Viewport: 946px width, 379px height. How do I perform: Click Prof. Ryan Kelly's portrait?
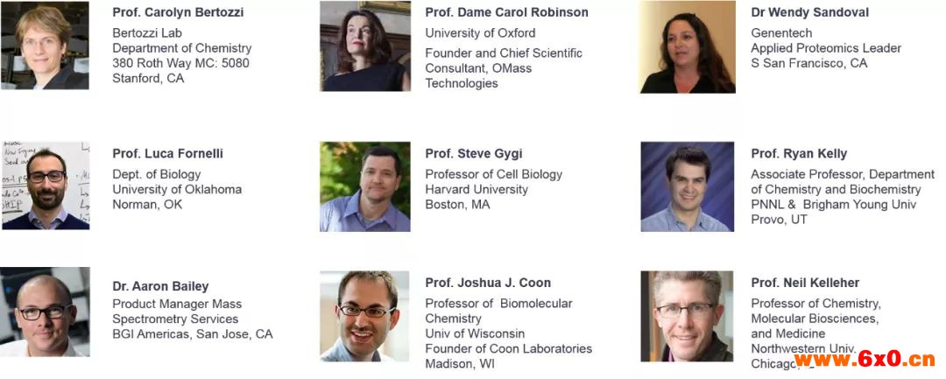click(x=688, y=186)
